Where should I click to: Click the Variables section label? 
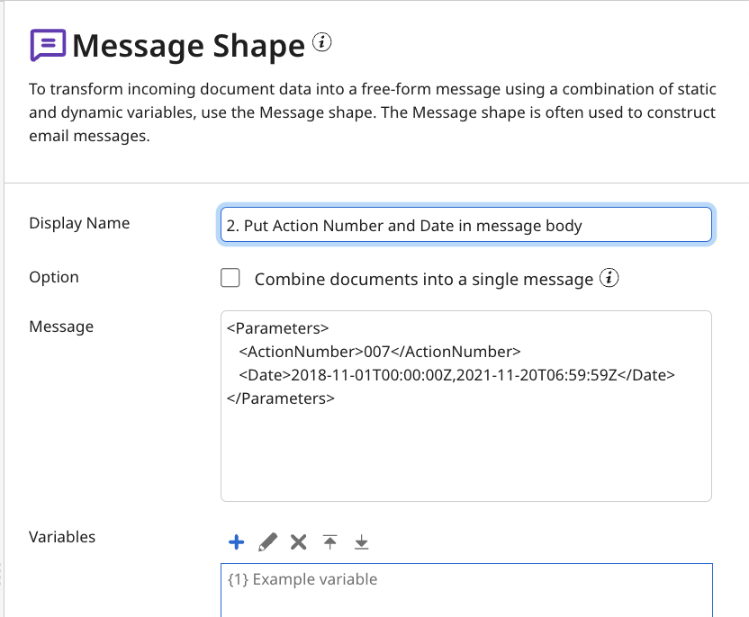click(61, 537)
